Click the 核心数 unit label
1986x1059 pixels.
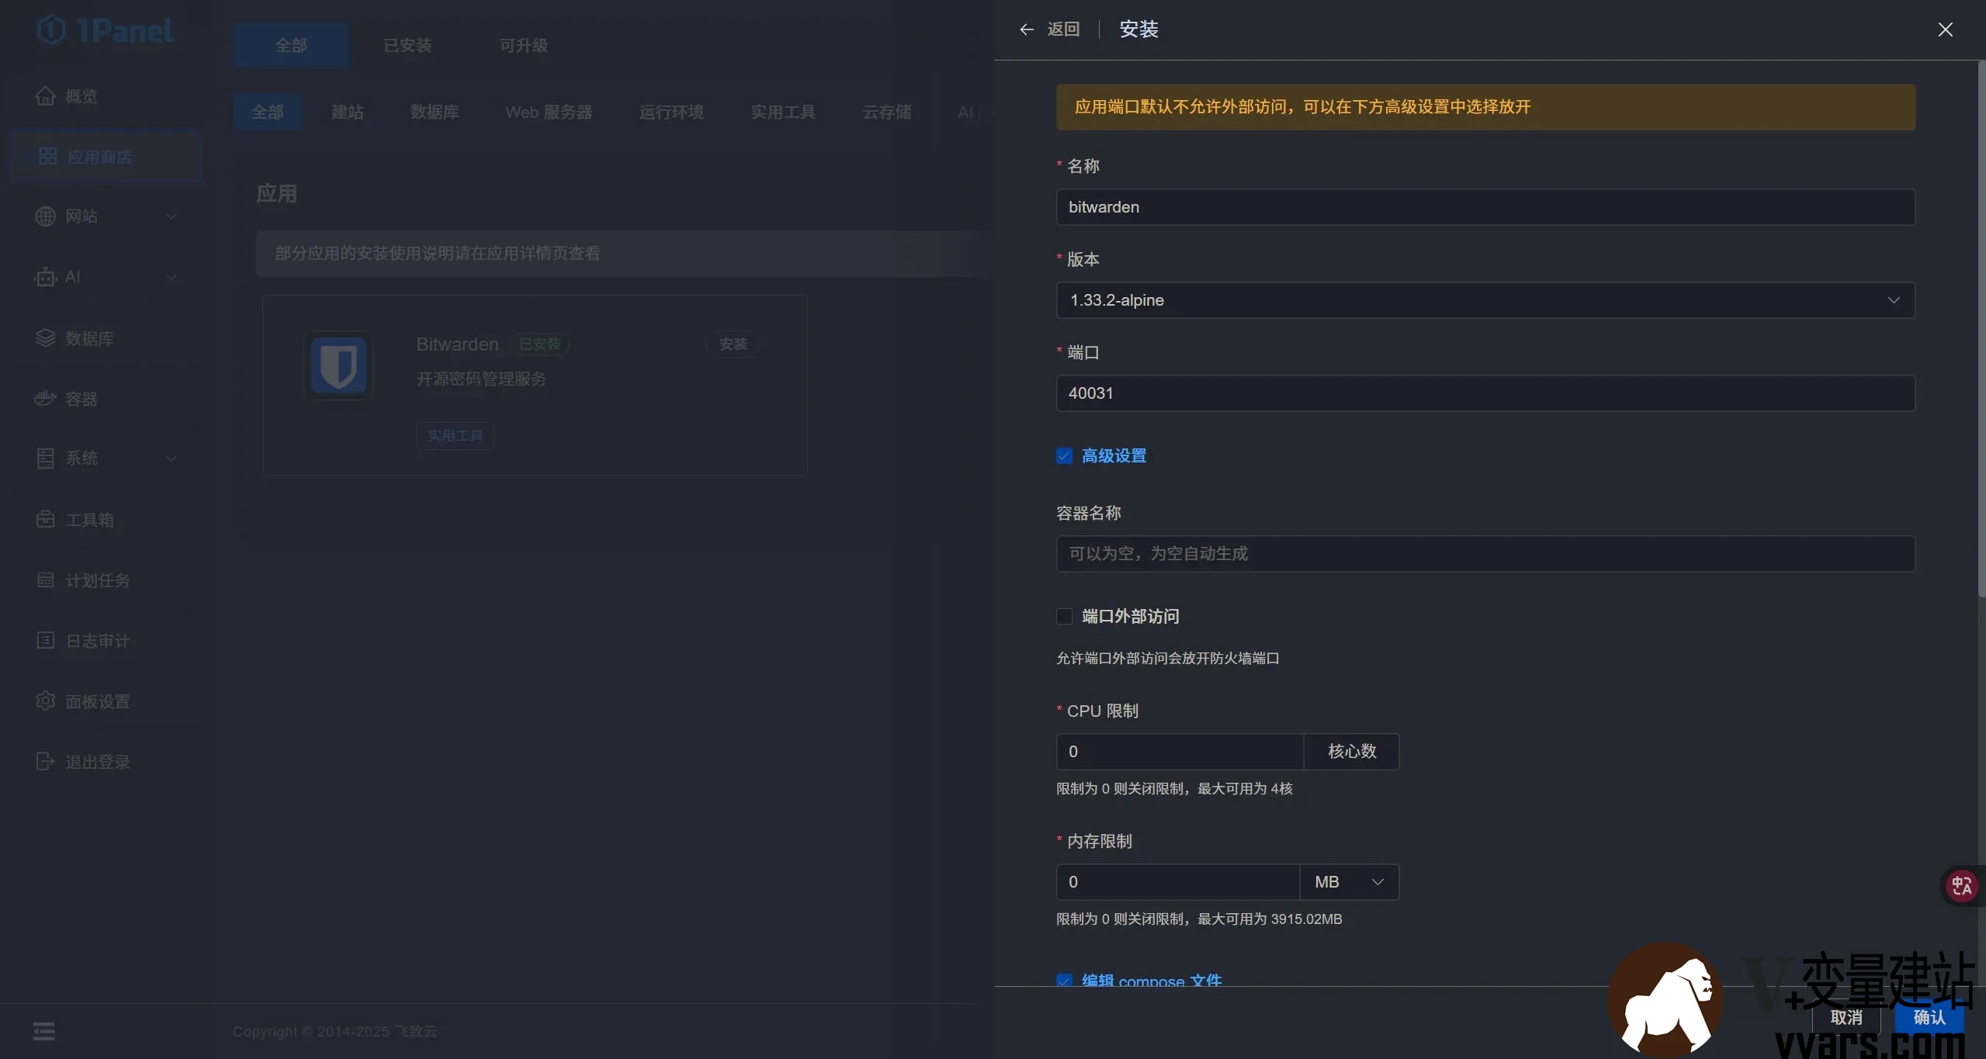click(x=1352, y=752)
